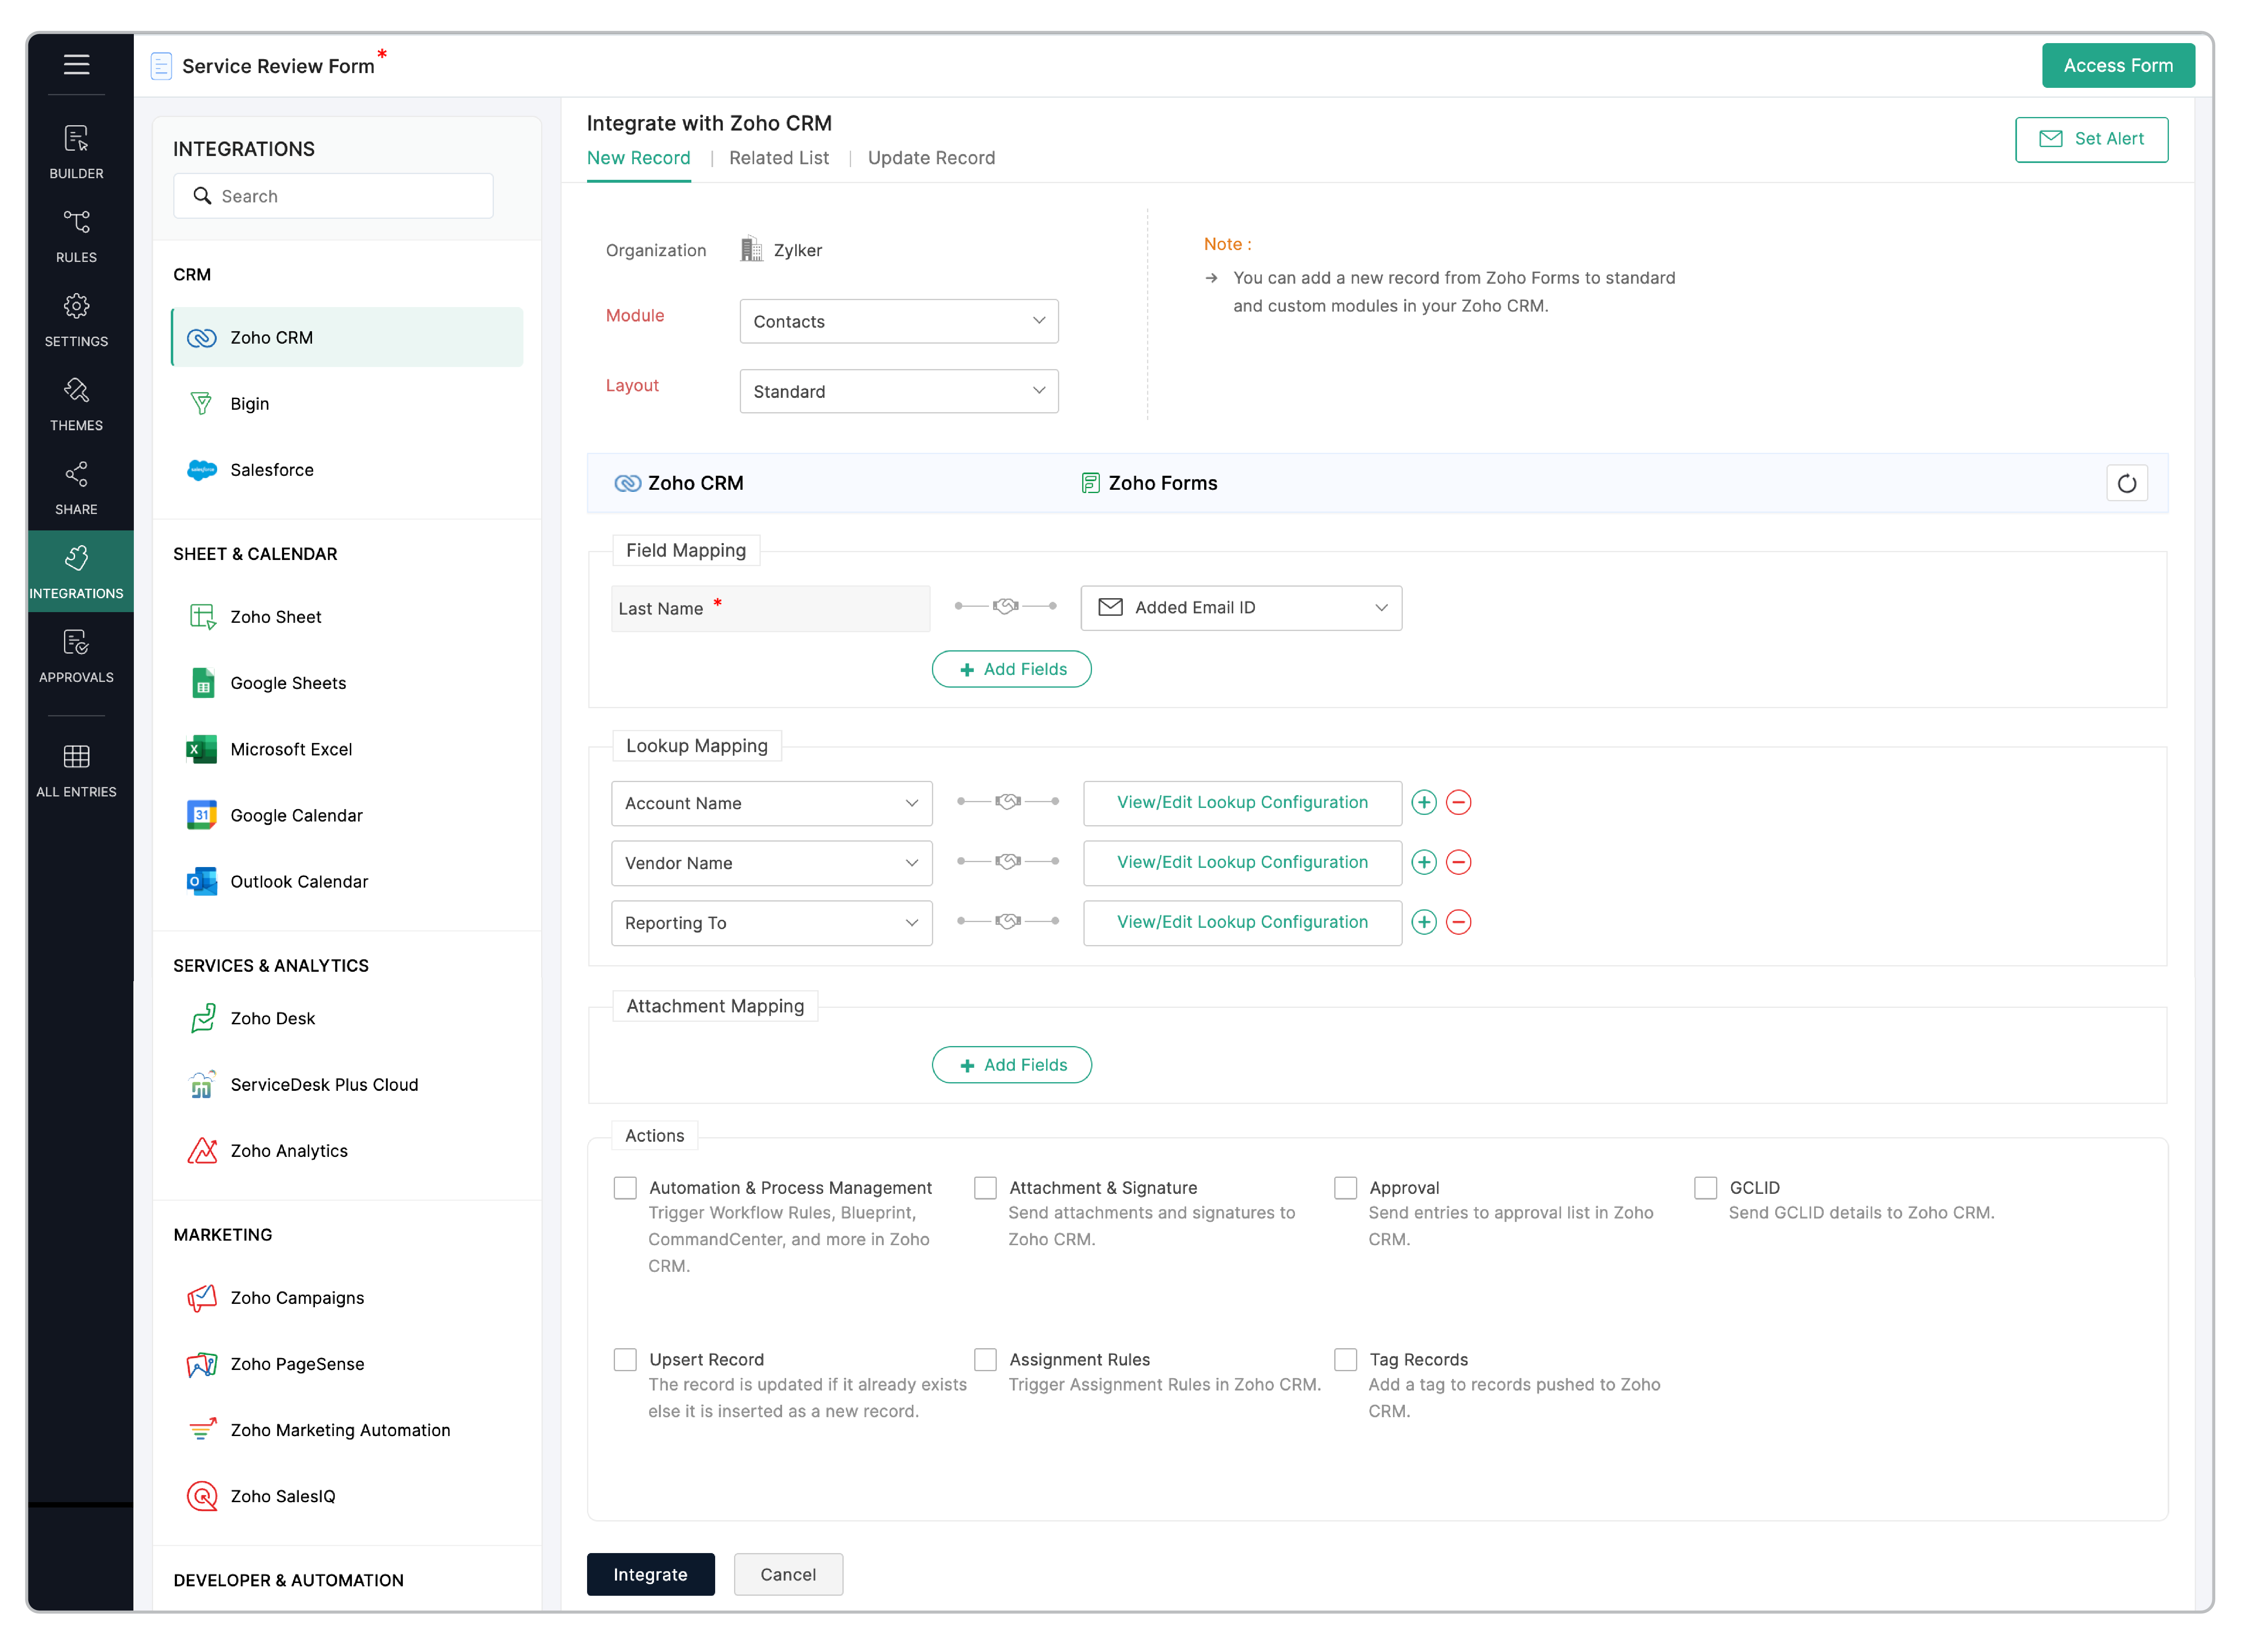Add lookup row next to Account Name

(x=1424, y=803)
